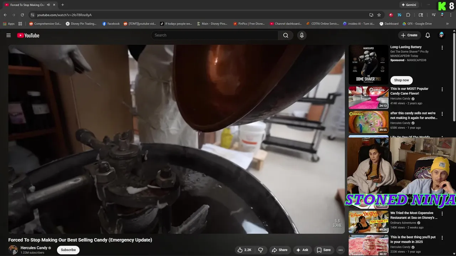456x256 pixels.
Task: Open options for MOST Popular Candy Cane video
Action: click(x=442, y=90)
